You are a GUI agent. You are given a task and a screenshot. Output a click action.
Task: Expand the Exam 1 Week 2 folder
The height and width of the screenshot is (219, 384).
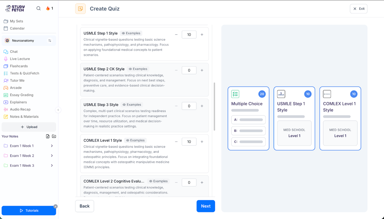coord(52,156)
